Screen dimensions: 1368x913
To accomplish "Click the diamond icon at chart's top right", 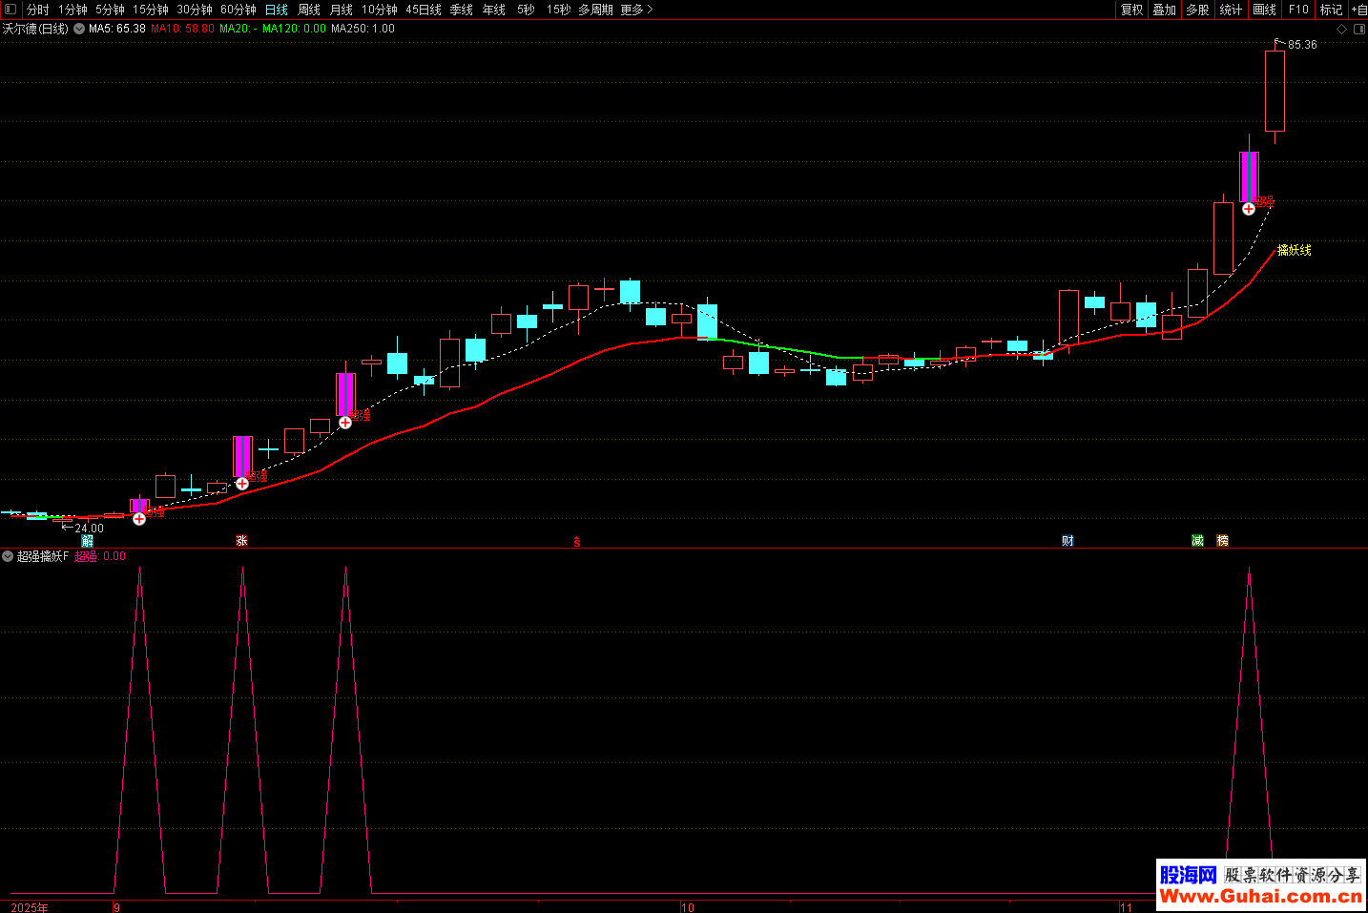I will [x=1341, y=30].
